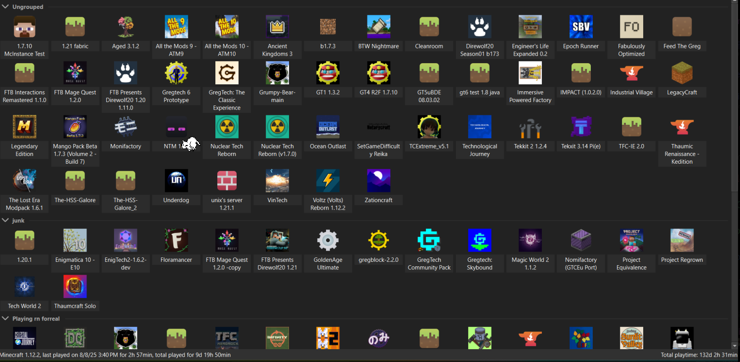Image resolution: width=740 pixels, height=362 pixels.
Task: Click the Tekkit 3.14 Pi(e) icon
Action: click(x=581, y=127)
